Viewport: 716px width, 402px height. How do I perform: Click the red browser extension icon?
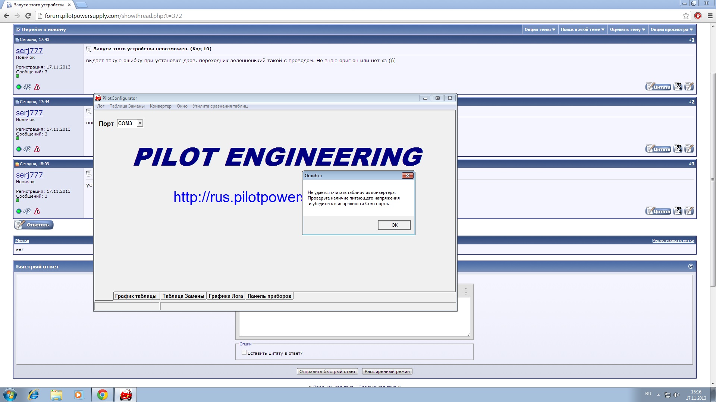(x=698, y=16)
